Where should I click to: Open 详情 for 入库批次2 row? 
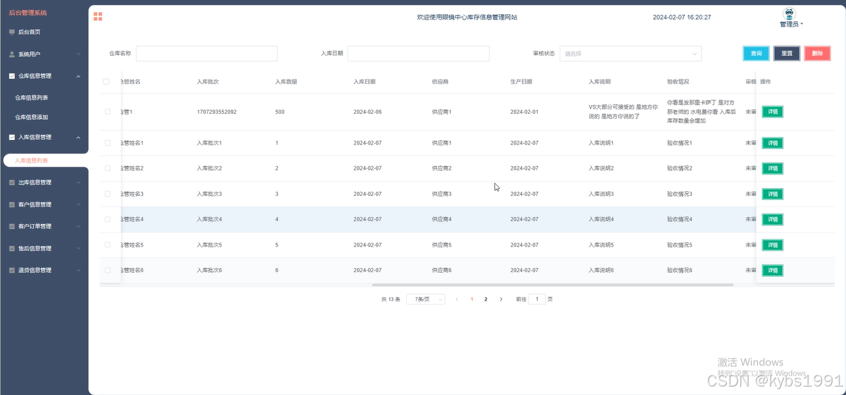[x=772, y=169]
